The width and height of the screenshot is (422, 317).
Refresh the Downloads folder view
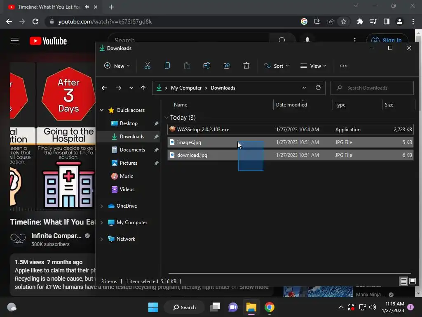[318, 88]
